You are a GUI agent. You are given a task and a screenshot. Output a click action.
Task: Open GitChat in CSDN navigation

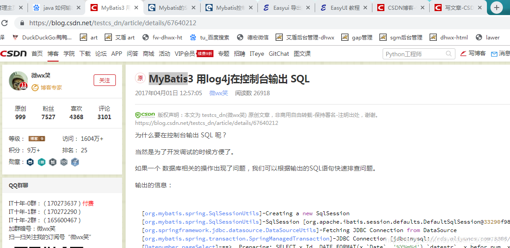[x=279, y=54]
